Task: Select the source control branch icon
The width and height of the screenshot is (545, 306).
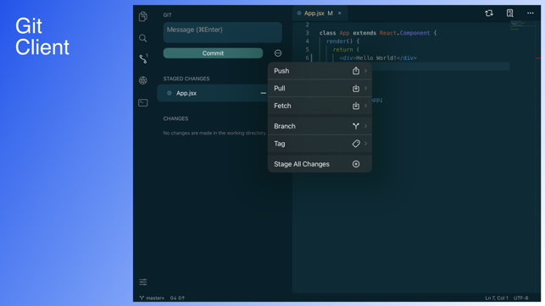Action: (x=143, y=58)
